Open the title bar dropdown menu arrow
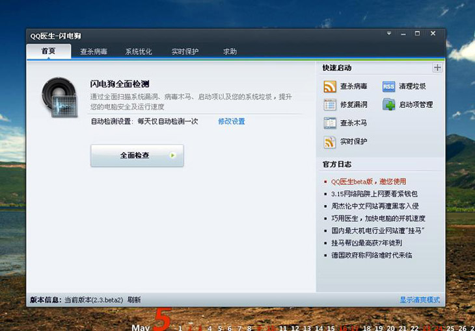Image resolution: width=475 pixels, height=331 pixels. [389, 33]
